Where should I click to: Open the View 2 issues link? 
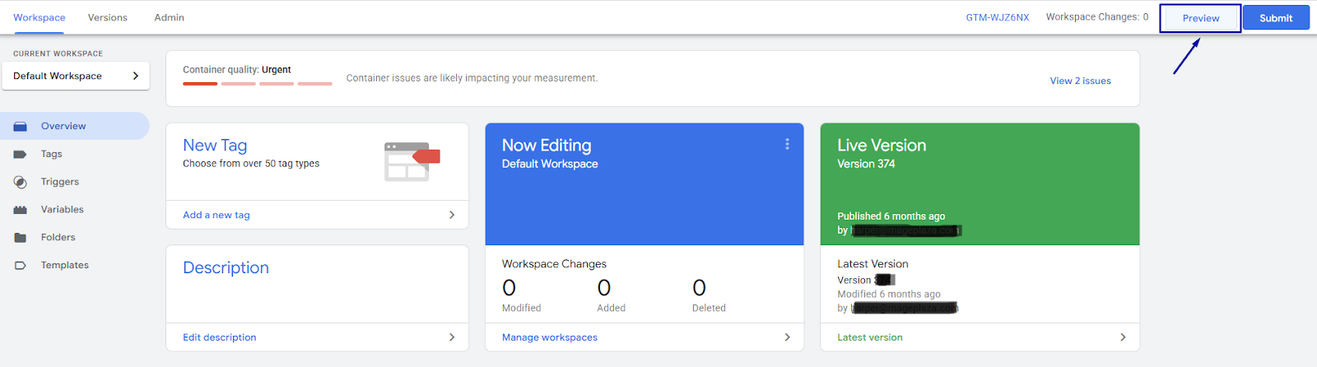(x=1080, y=81)
